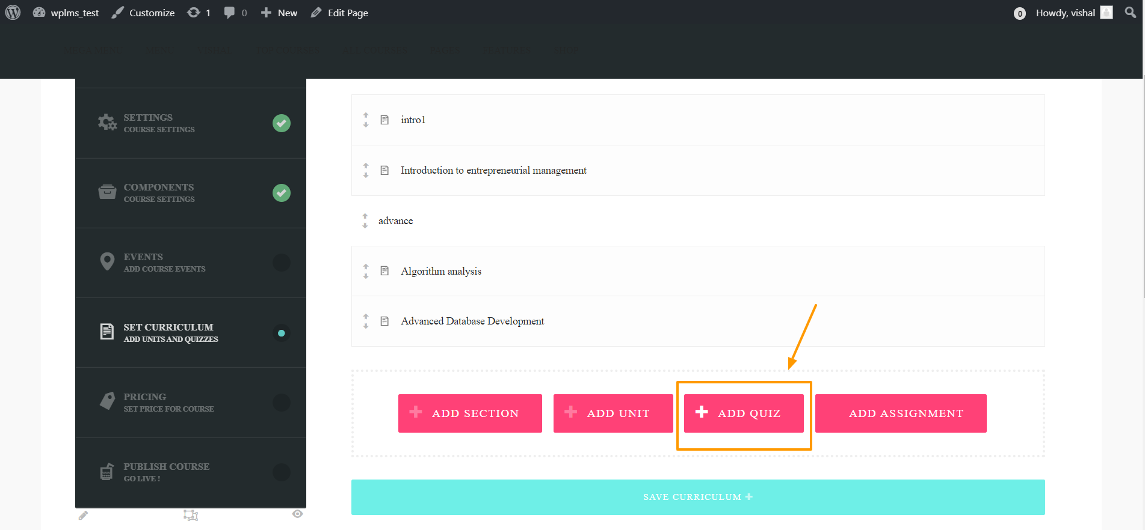Image resolution: width=1145 pixels, height=530 pixels.
Task: Click the box icon beside Components
Action: pos(107,192)
